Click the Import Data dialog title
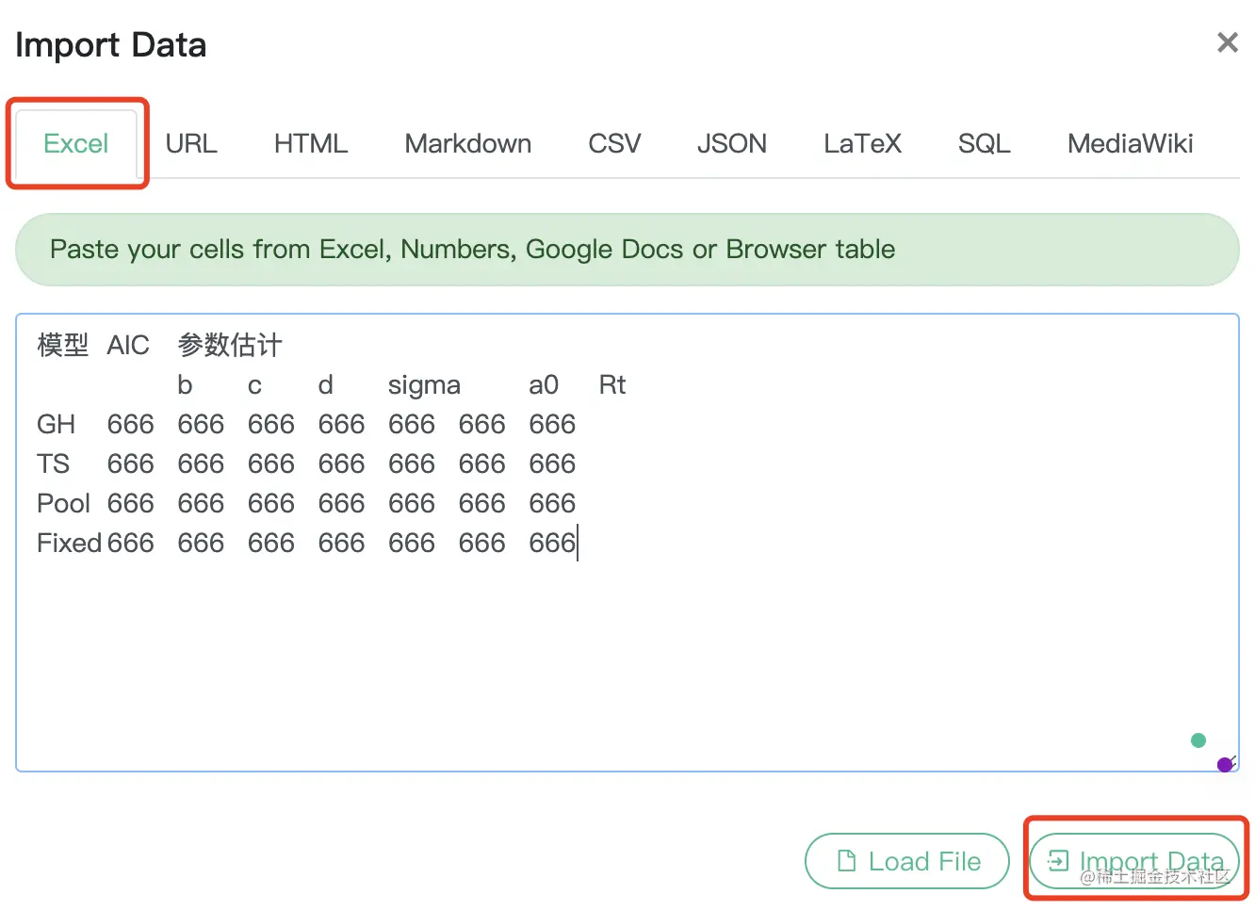The image size is (1255, 910). point(110,44)
